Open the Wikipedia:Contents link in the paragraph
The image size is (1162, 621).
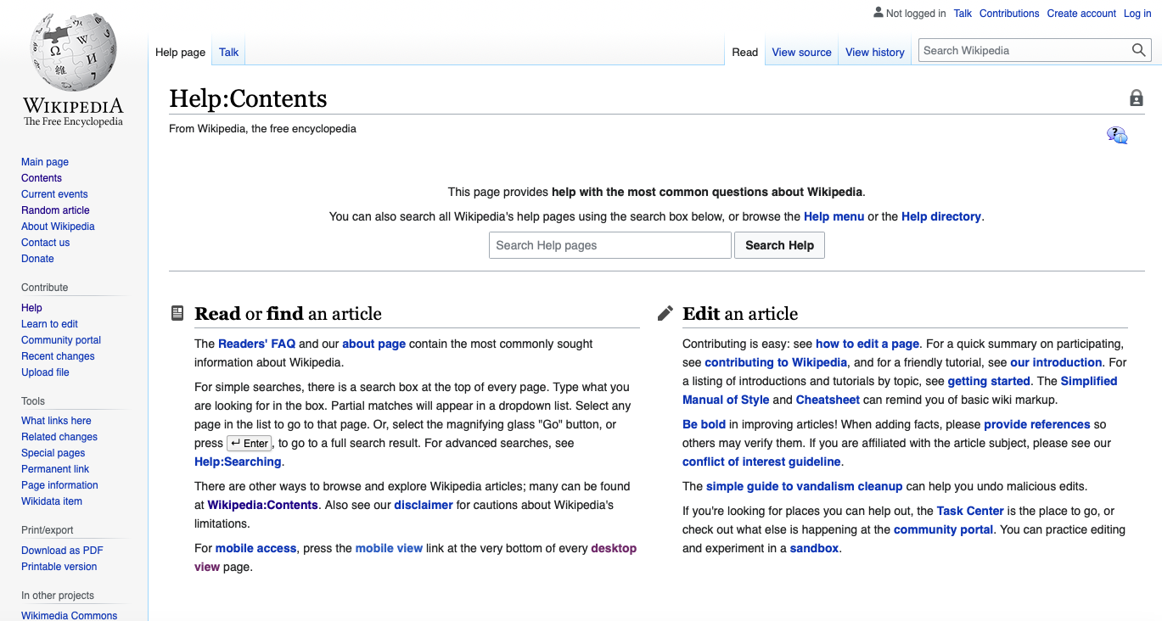tap(263, 505)
